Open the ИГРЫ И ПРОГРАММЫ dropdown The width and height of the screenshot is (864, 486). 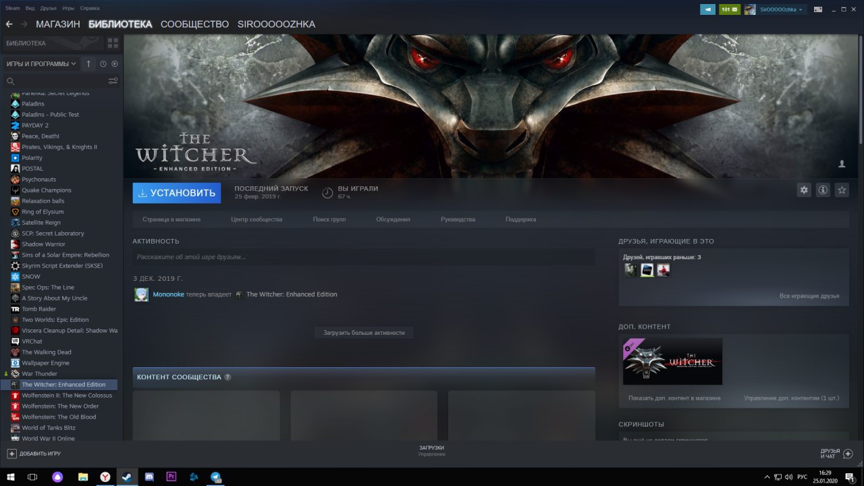tap(41, 64)
